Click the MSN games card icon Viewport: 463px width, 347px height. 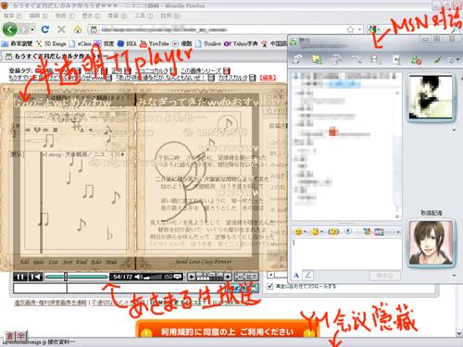396,59
